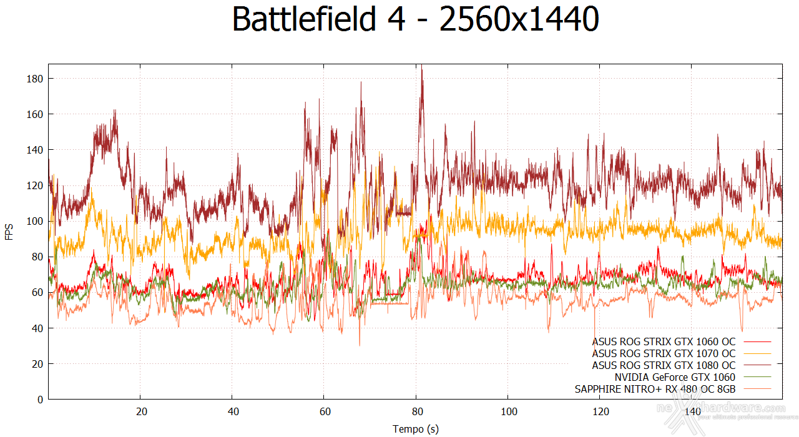Click the x-axis tick label '80'
This screenshot has height=437, width=799.
(x=416, y=411)
